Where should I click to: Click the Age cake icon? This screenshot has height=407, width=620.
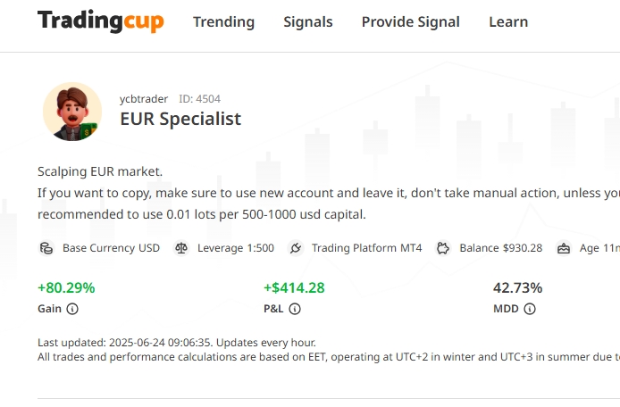563,248
